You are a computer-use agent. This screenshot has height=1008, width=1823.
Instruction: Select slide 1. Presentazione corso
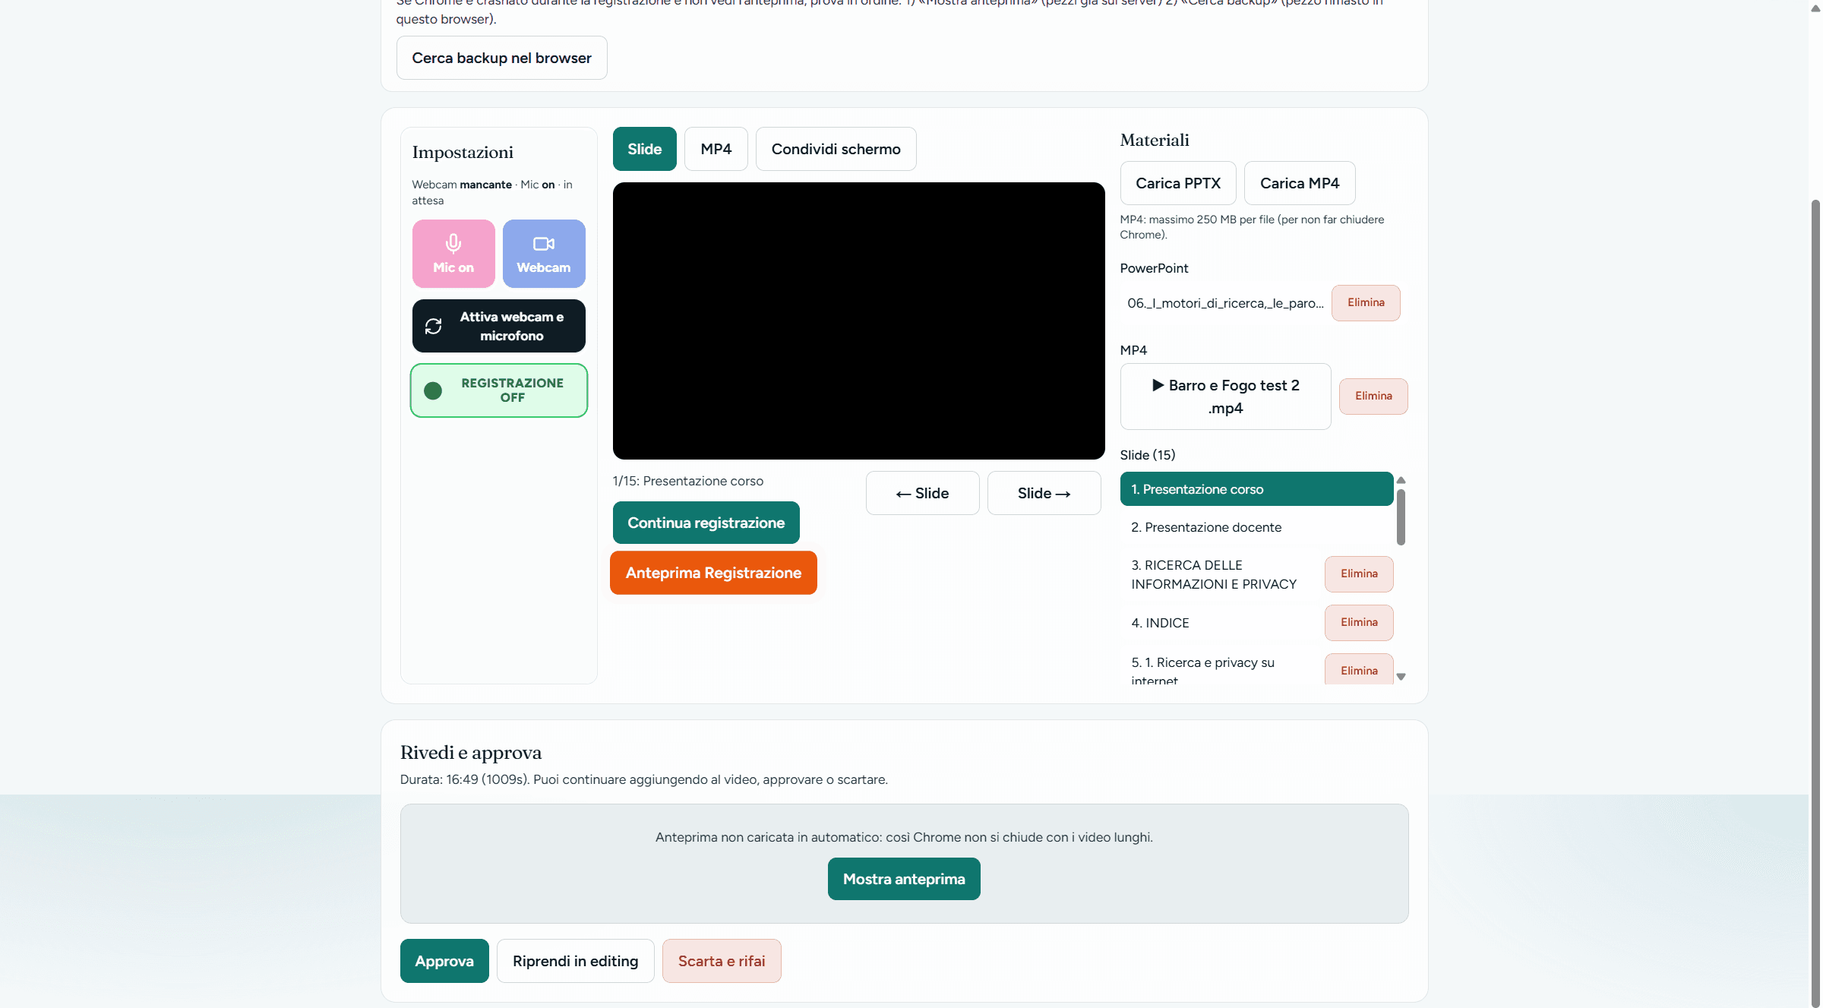point(1256,489)
